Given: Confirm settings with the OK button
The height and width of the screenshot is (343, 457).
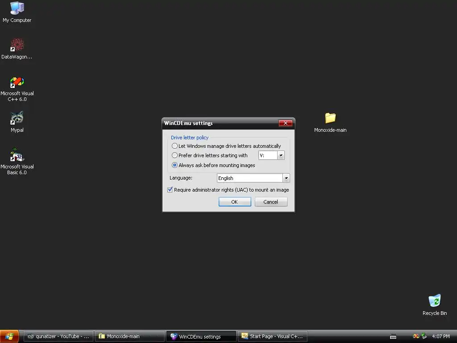Looking at the screenshot, I should (x=235, y=202).
